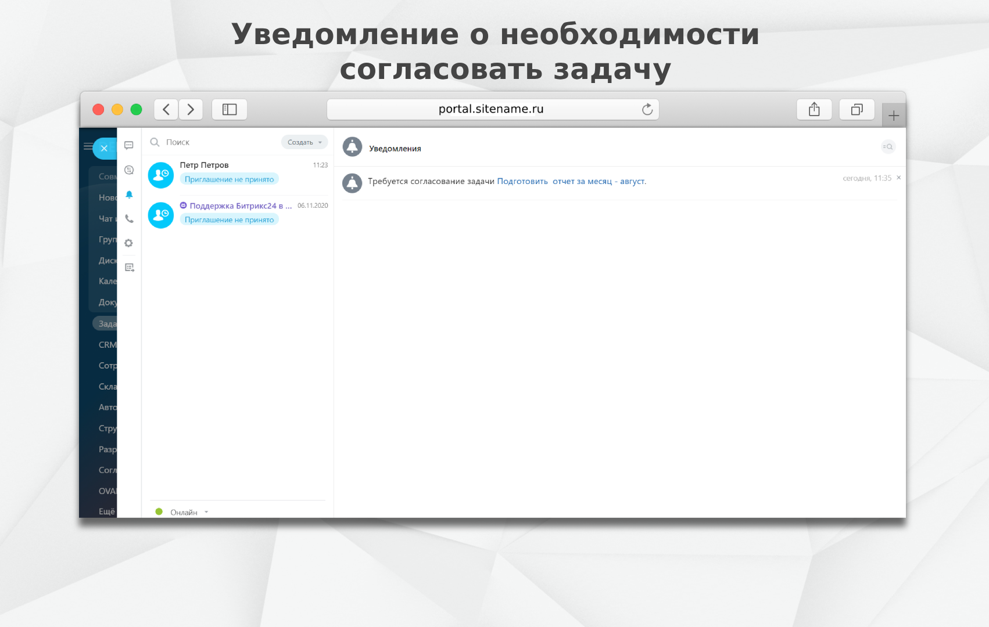Screen dimensions: 989x627
Task: Reload the page in the address bar
Action: [x=647, y=109]
